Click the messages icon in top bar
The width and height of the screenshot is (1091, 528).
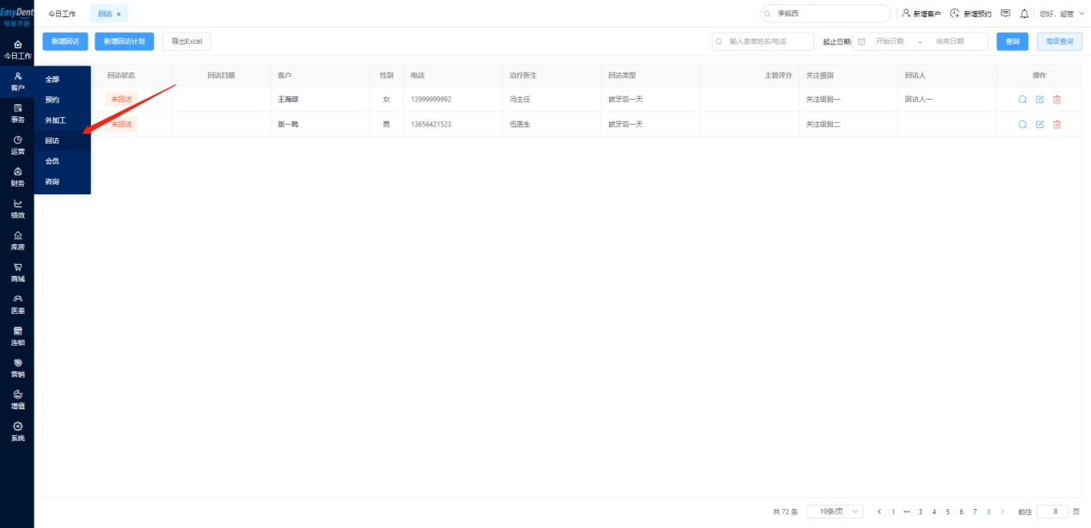(x=1005, y=14)
